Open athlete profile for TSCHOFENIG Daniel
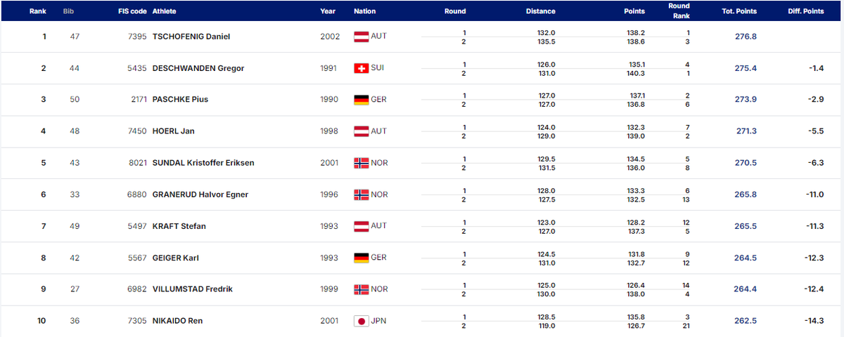Screen dimensions: 844x337 click(191, 37)
